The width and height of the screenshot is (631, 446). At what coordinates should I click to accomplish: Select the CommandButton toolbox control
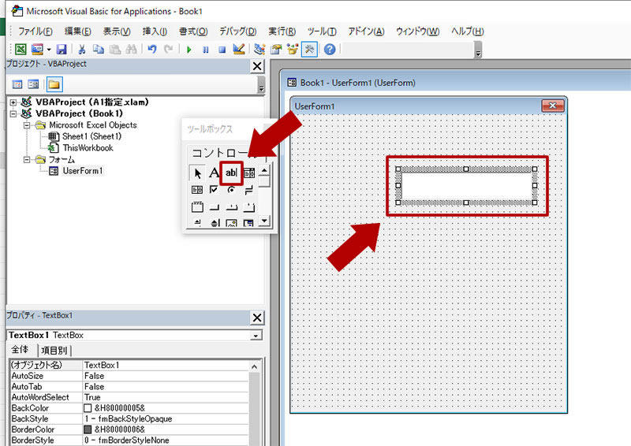(214, 207)
